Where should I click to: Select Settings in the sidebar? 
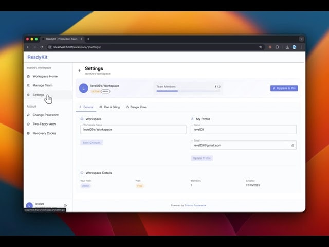click(48, 95)
